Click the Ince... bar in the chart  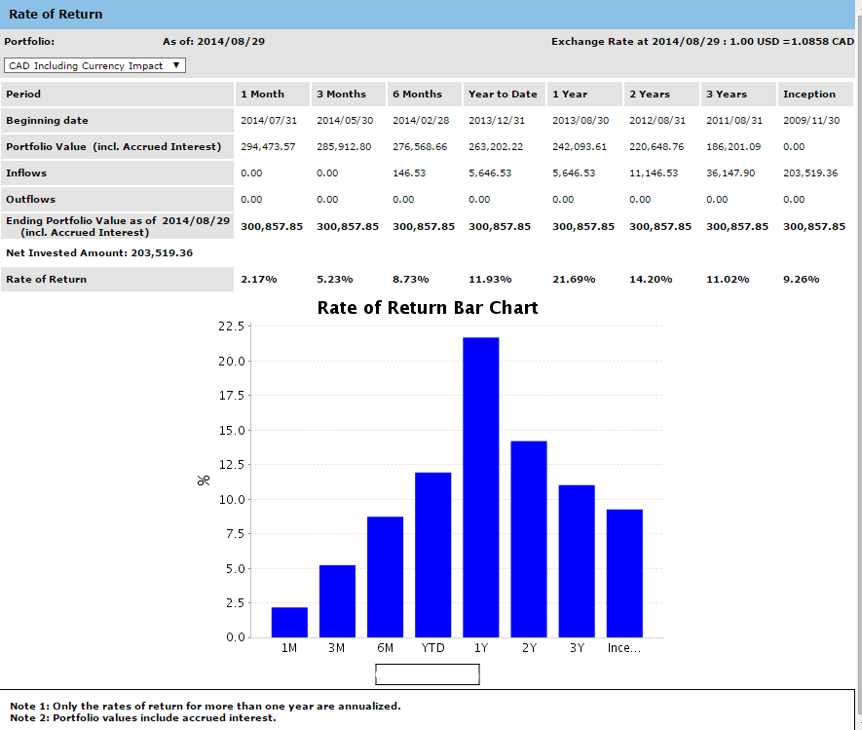pyautogui.click(x=624, y=573)
